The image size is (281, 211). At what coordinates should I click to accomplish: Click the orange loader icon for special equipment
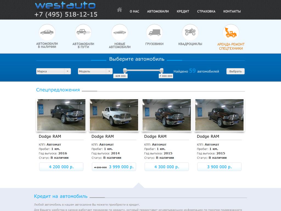pos(231,32)
